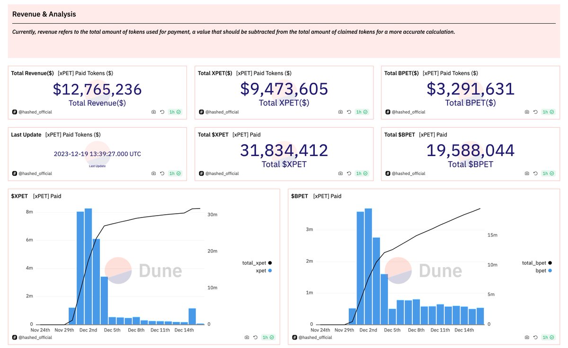Select the $3,291,631 value
Screen dimensions: 568x348
pyautogui.click(x=470, y=89)
